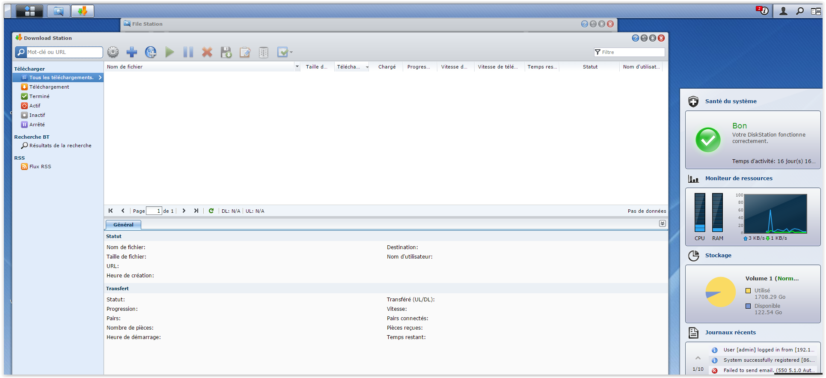Delete selected task with red X icon
826x378 pixels.
207,52
